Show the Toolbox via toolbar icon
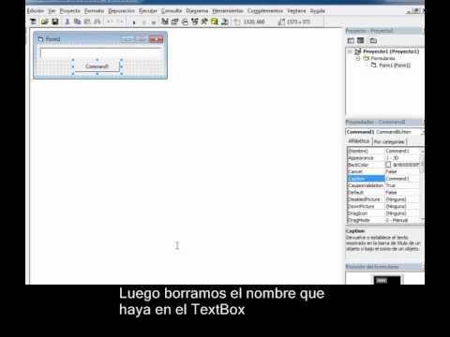Viewport: 450px width, 337px height. pos(204,22)
